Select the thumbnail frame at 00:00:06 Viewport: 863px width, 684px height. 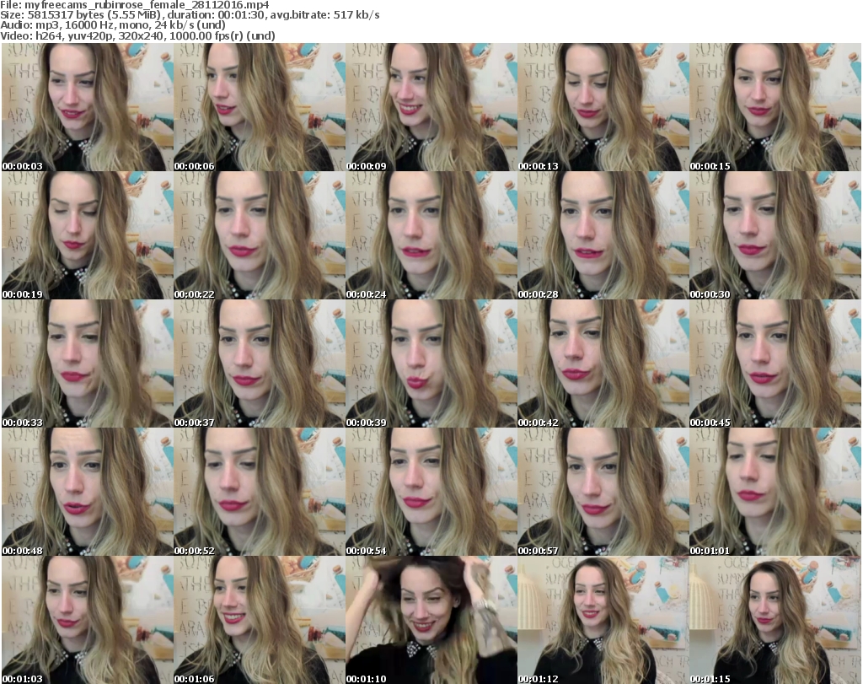click(x=260, y=107)
